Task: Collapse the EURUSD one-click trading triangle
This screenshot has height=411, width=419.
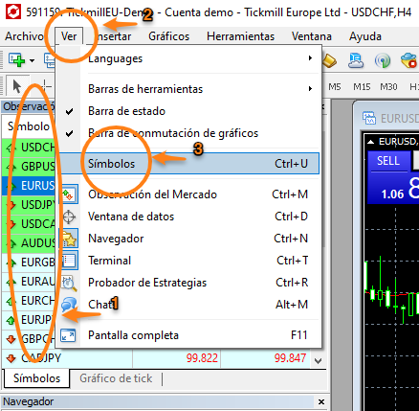Action: 370,142
